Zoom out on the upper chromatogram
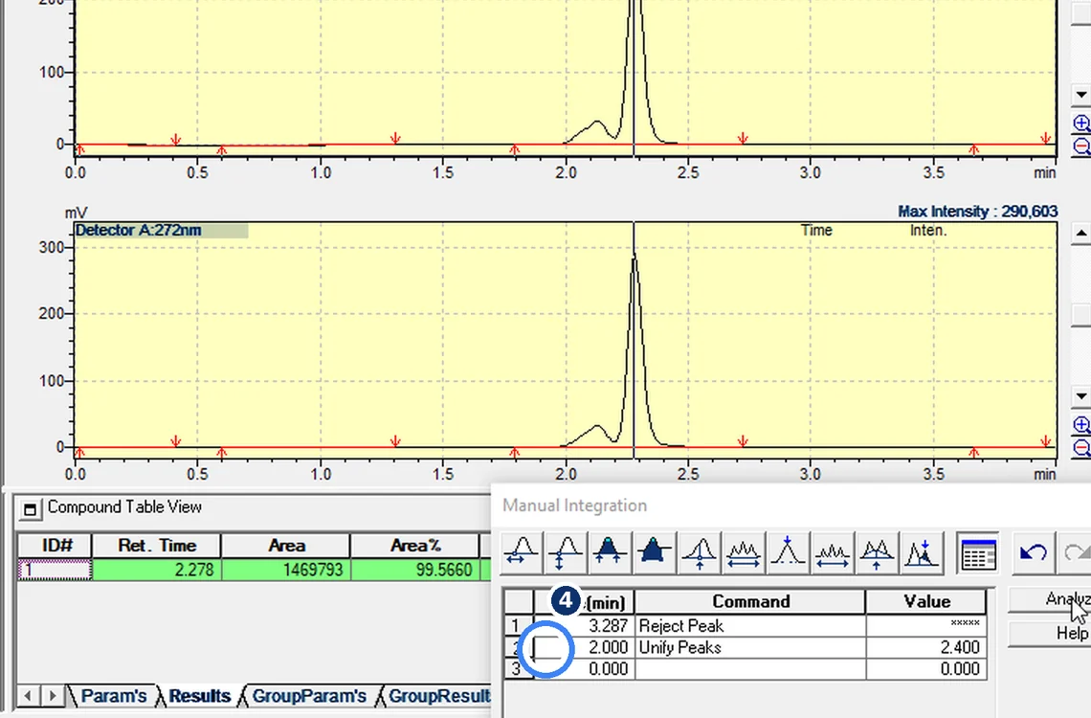This screenshot has height=718, width=1091. 1082,146
